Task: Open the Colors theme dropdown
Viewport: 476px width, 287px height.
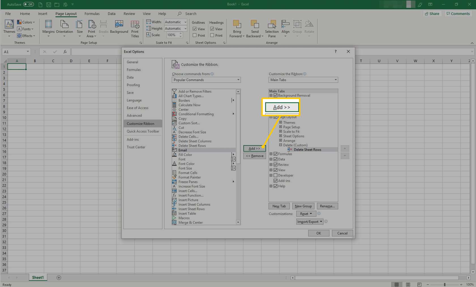Action: point(26,22)
